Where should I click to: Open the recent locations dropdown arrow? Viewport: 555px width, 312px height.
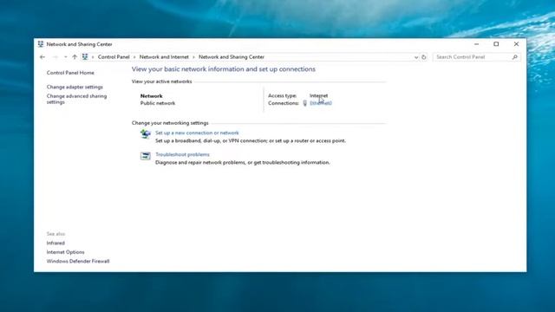(x=66, y=57)
